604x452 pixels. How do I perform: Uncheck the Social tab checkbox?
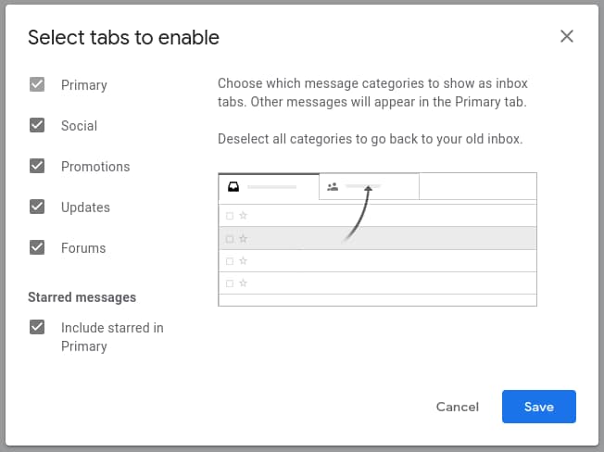[37, 126]
